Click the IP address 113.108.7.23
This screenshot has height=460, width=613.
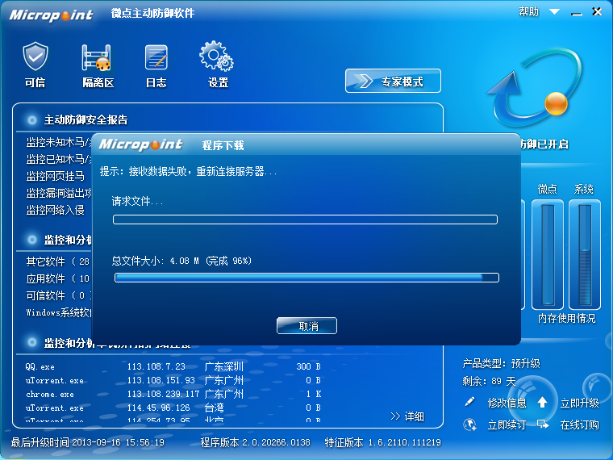tap(156, 366)
